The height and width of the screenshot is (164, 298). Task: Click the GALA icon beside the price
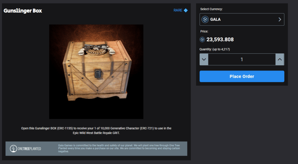[202, 40]
